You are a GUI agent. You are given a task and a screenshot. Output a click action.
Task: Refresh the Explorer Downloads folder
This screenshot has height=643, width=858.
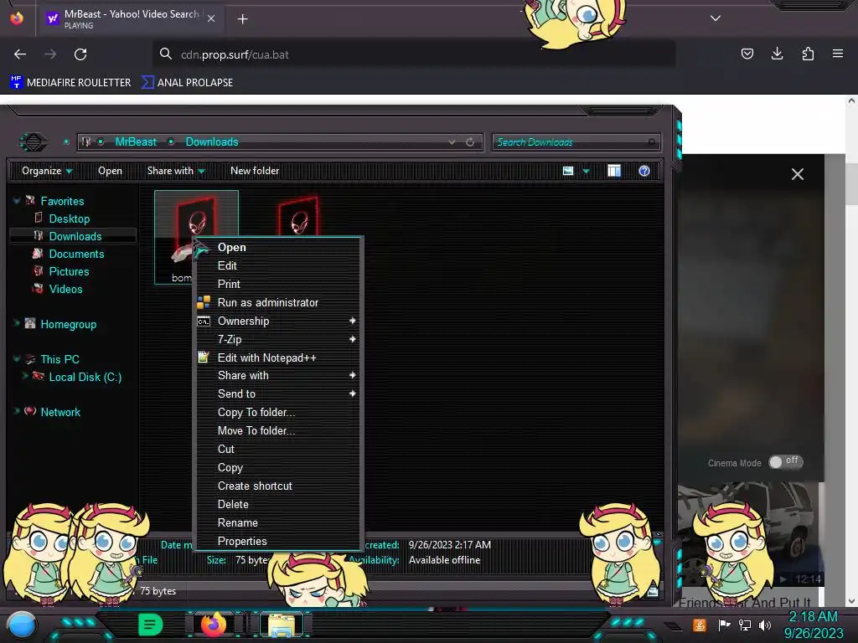[x=470, y=142]
